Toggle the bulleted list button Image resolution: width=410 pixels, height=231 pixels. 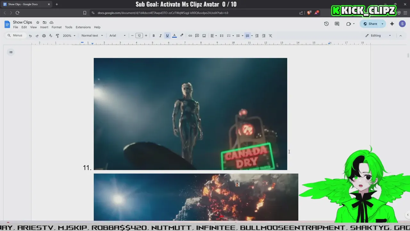(x=238, y=36)
